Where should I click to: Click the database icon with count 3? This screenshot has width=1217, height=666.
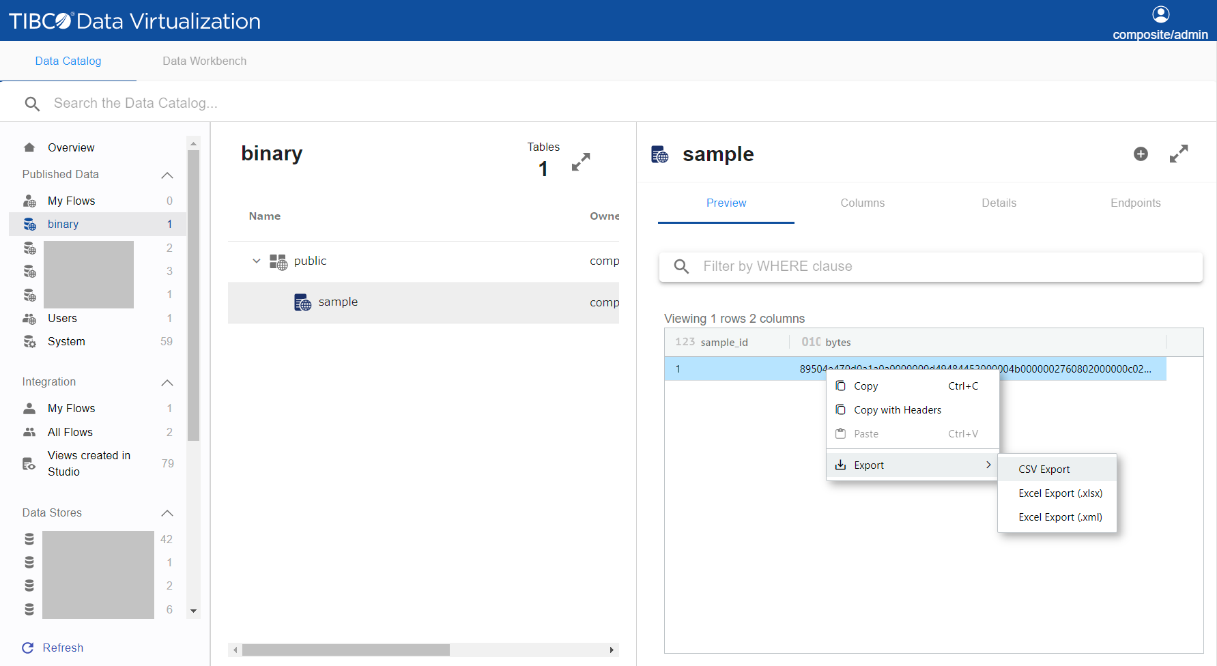29,271
